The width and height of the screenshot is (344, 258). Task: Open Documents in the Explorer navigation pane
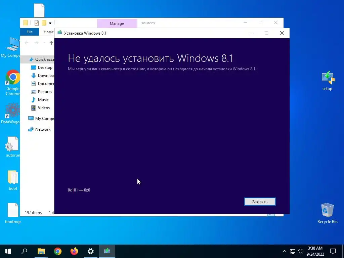42,84
